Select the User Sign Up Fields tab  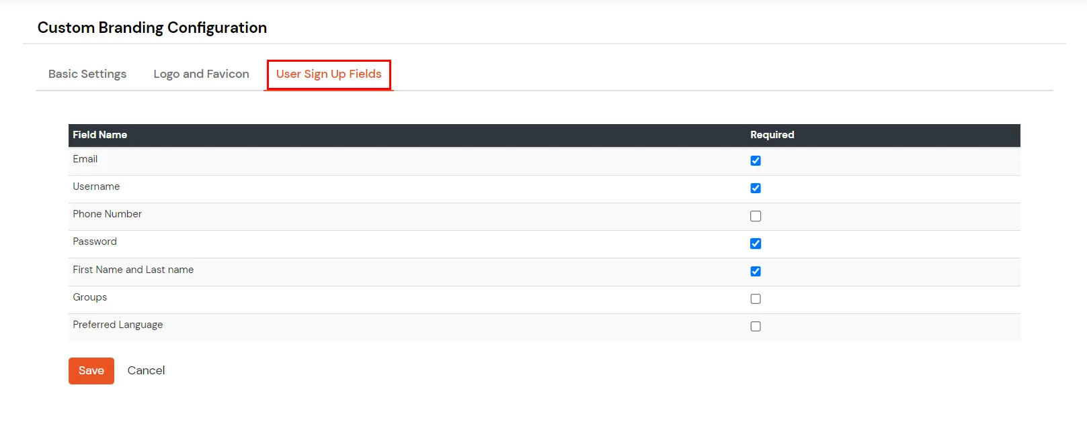pos(328,74)
